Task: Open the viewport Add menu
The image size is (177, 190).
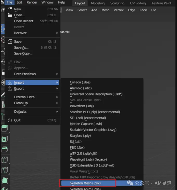Action: click(94, 10)
